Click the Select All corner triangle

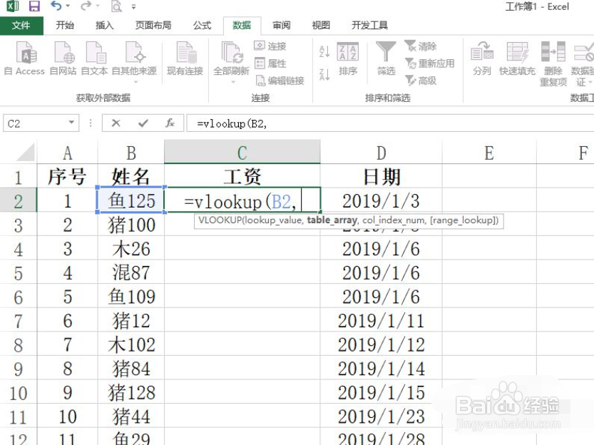coord(26,152)
